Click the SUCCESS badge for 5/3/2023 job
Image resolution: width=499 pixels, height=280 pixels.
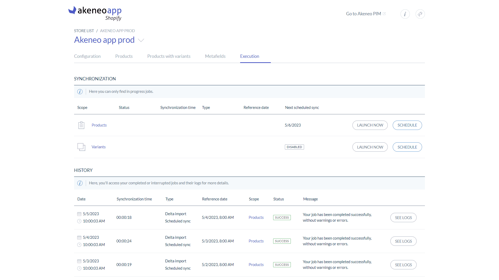282,265
